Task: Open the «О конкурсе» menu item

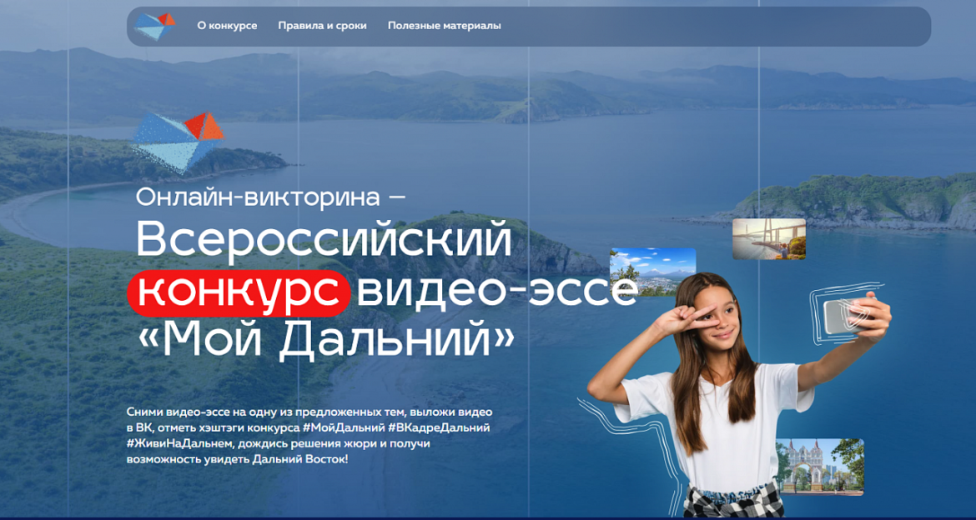Action: 227,26
